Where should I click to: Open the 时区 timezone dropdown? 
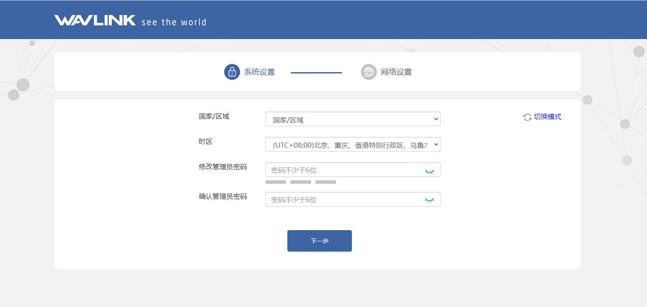click(x=353, y=145)
